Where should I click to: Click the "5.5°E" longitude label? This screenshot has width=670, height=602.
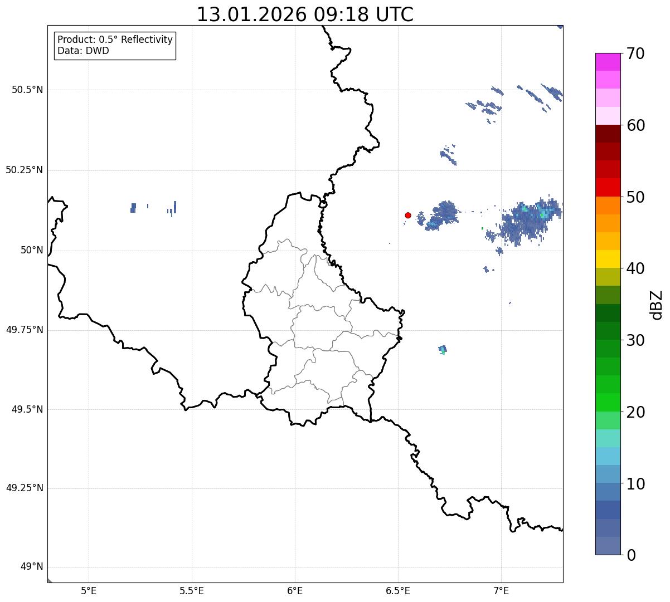pos(192,590)
